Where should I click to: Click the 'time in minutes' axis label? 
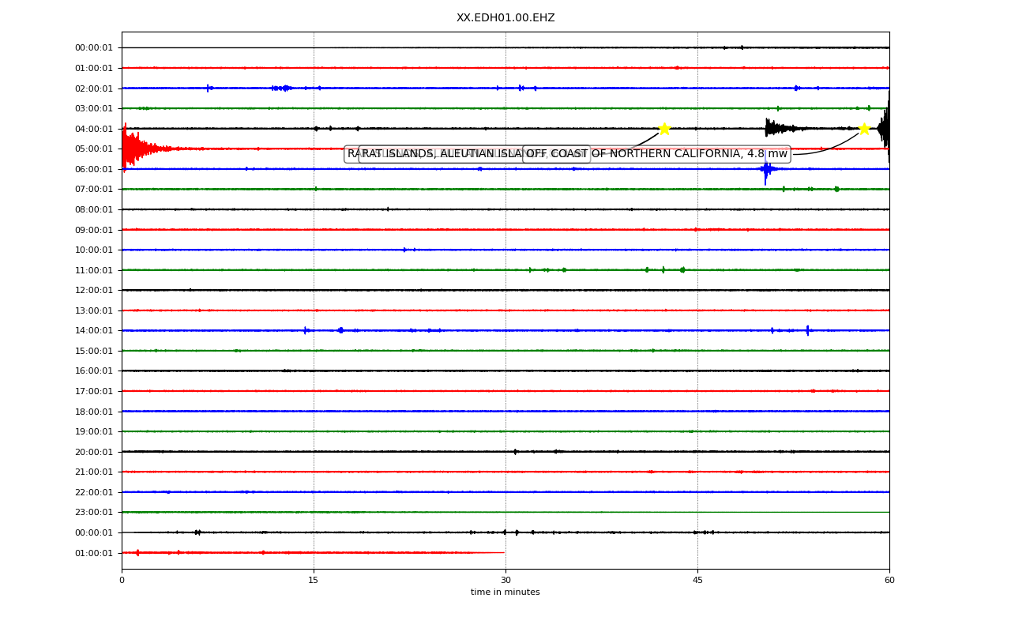(505, 592)
